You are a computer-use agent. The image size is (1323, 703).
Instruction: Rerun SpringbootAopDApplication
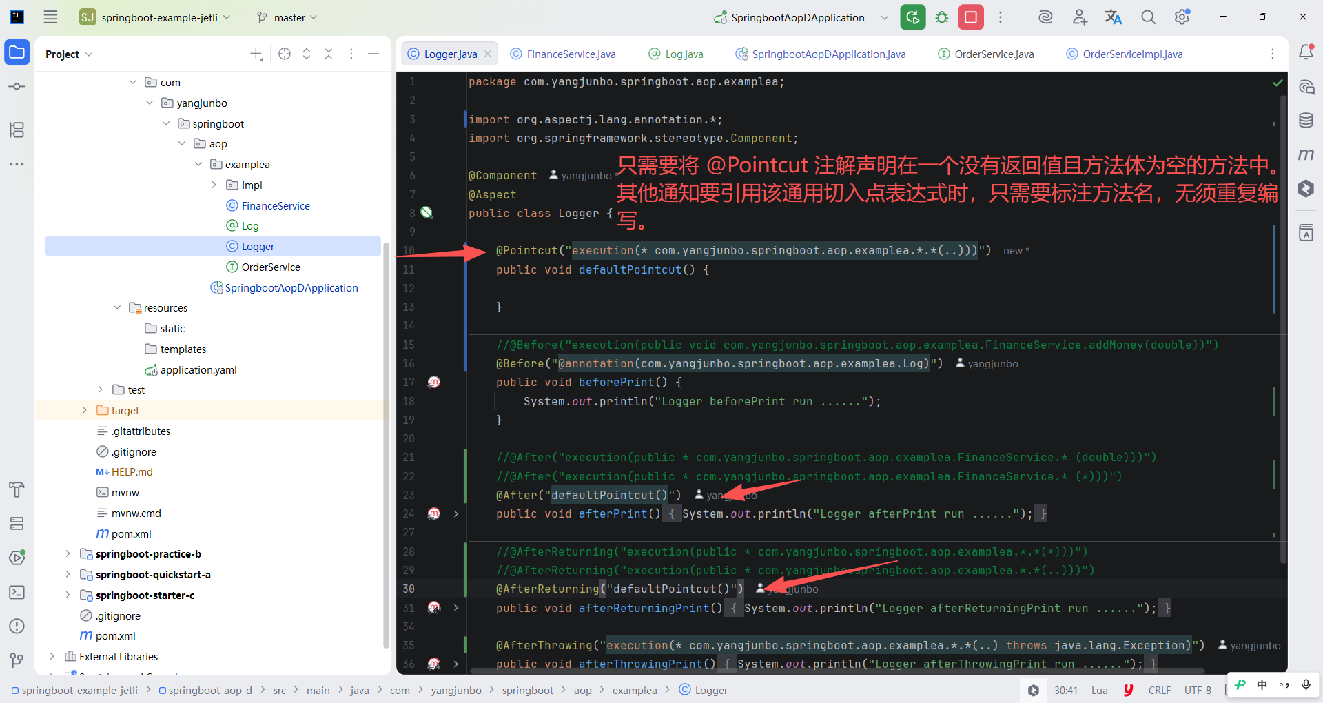pos(913,17)
